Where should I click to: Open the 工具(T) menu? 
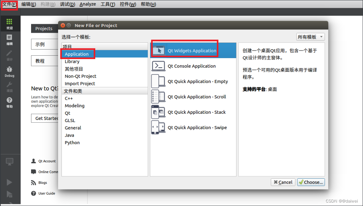108,4
